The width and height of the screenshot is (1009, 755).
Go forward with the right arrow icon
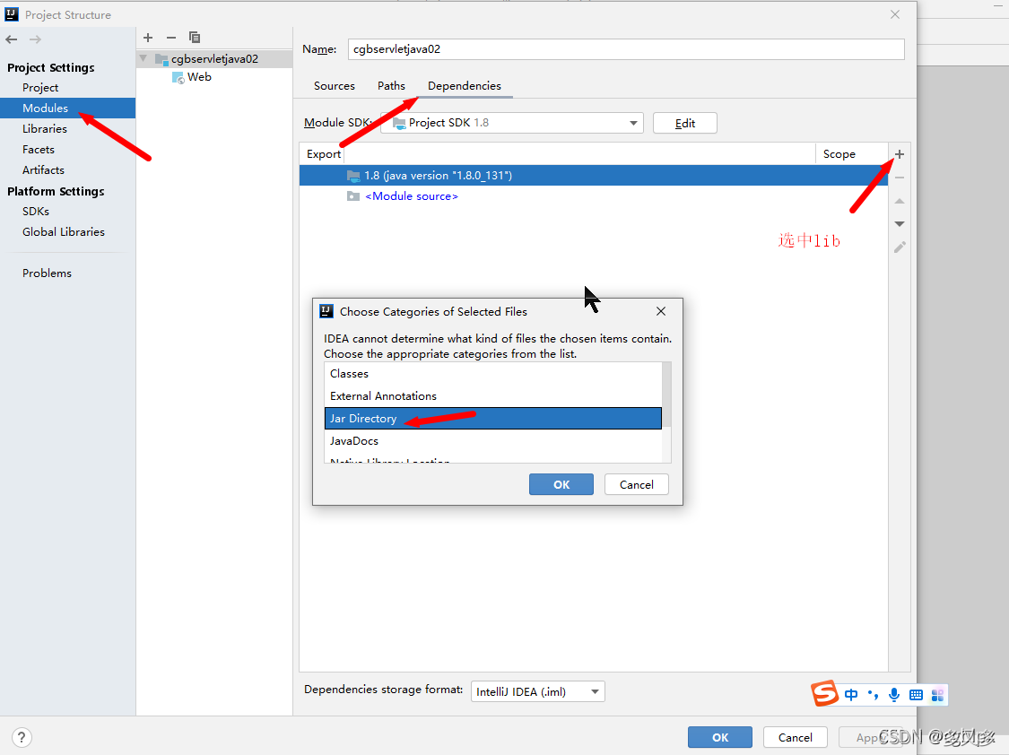point(35,39)
